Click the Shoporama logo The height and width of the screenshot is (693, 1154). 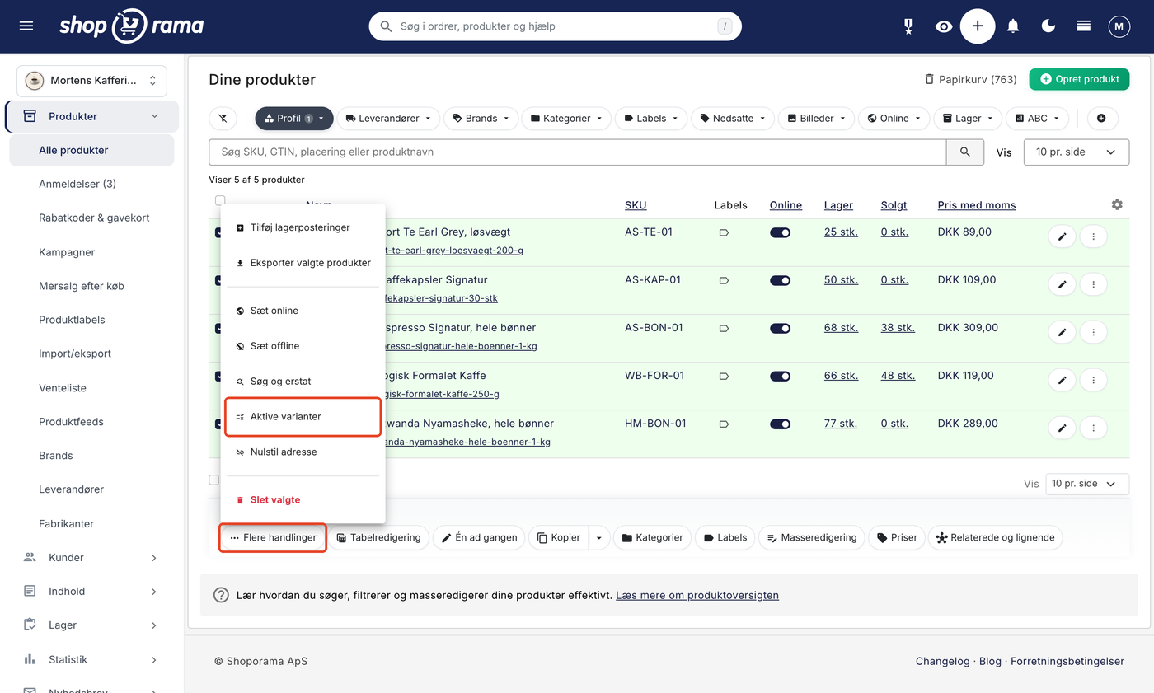(131, 26)
